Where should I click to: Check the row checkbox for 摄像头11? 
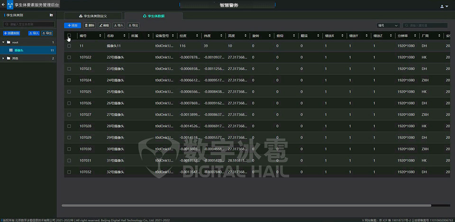point(69,46)
